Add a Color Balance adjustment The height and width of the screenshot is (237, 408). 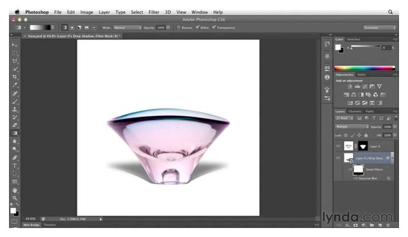point(353,95)
